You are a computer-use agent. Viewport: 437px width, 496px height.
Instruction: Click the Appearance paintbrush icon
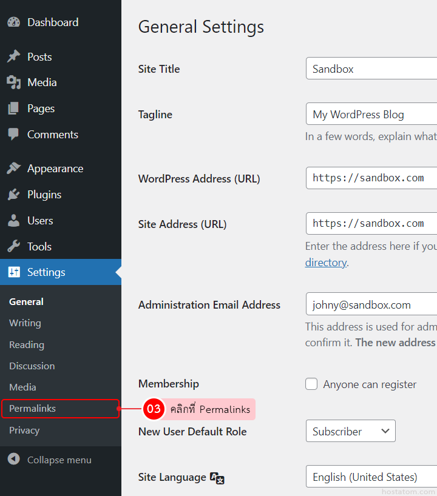point(13,169)
